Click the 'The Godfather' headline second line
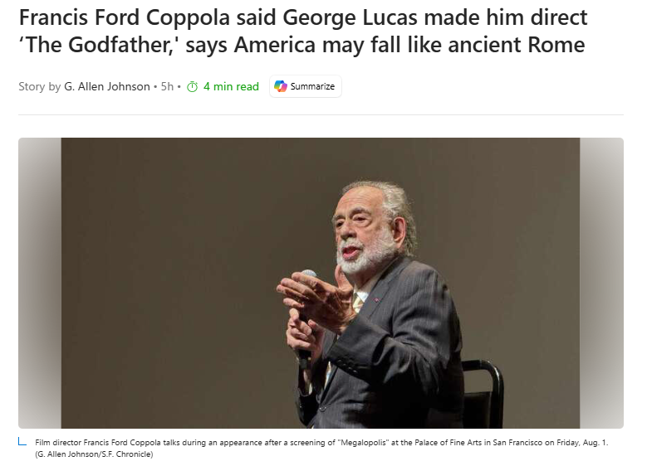This screenshot has width=647, height=466. pos(301,45)
